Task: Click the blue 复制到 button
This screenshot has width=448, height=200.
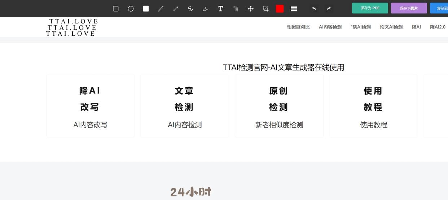Action: coord(439,8)
